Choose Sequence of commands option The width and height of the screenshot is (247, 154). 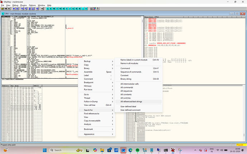click(139, 72)
